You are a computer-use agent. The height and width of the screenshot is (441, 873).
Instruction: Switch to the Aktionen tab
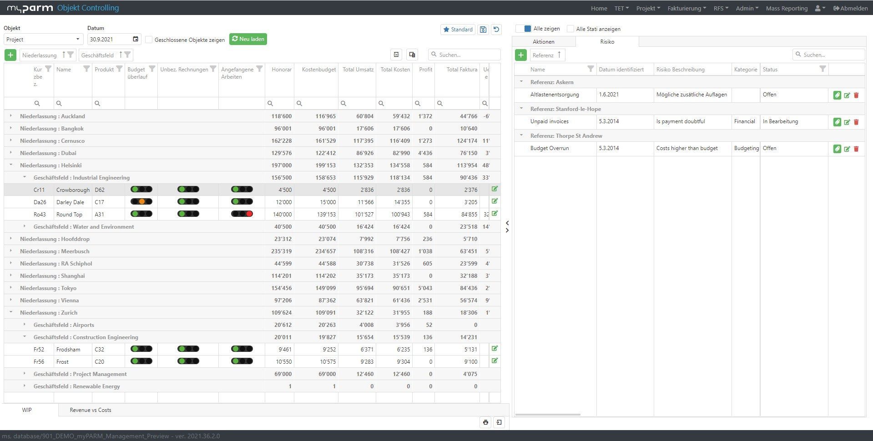[544, 41]
